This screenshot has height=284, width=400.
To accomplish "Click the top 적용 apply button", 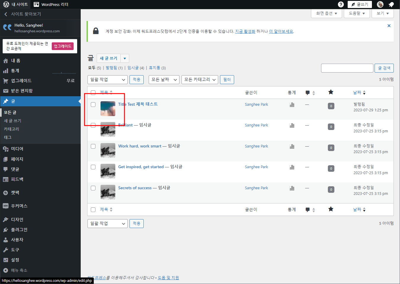I will (x=137, y=80).
